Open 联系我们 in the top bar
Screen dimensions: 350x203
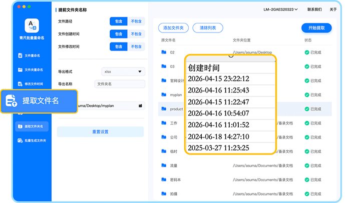point(314,9)
